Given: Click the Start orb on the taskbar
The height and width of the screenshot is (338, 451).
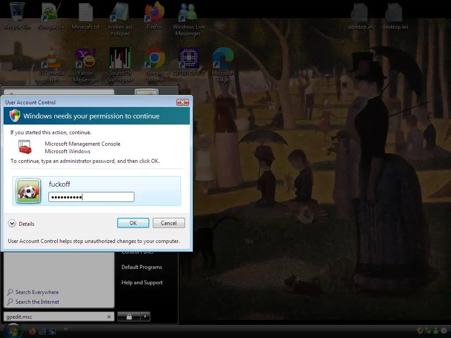Looking at the screenshot, I should [13, 331].
